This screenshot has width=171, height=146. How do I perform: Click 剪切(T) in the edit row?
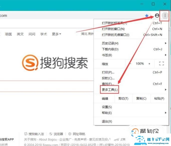click(123, 99)
